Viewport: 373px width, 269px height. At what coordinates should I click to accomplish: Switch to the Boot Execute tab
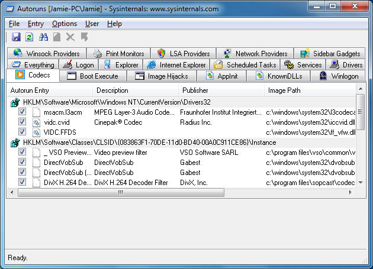point(93,76)
